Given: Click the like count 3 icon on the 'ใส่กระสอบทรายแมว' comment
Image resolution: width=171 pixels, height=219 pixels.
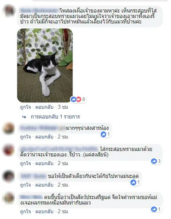Looking at the screenshot, I should click(154, 161).
